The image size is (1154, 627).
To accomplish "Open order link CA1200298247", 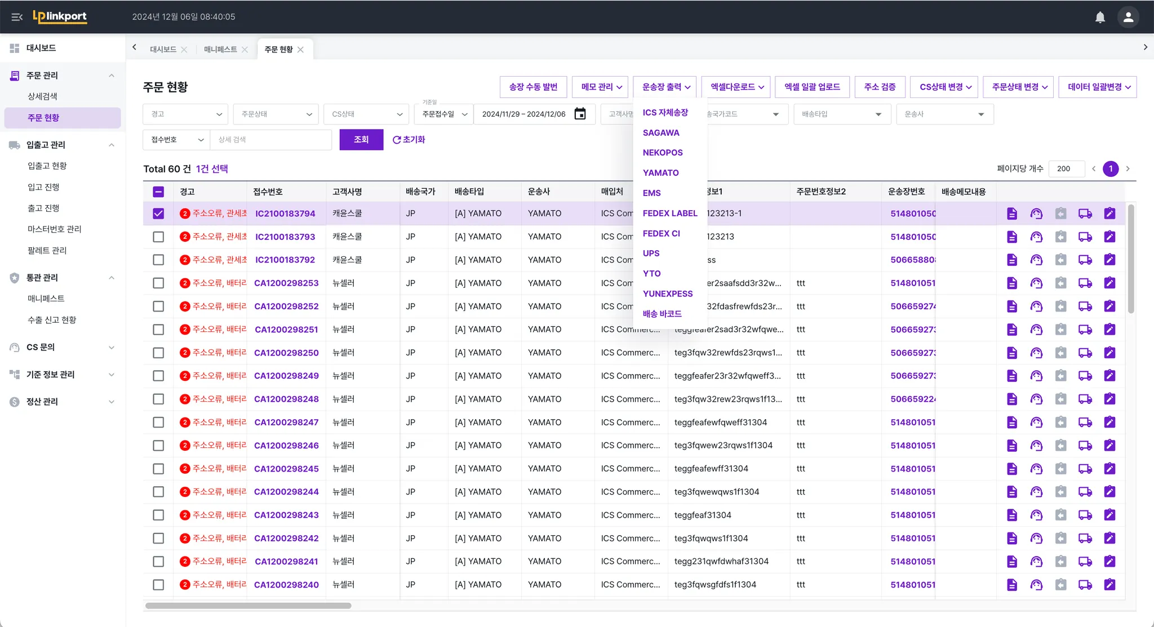I will (x=286, y=422).
